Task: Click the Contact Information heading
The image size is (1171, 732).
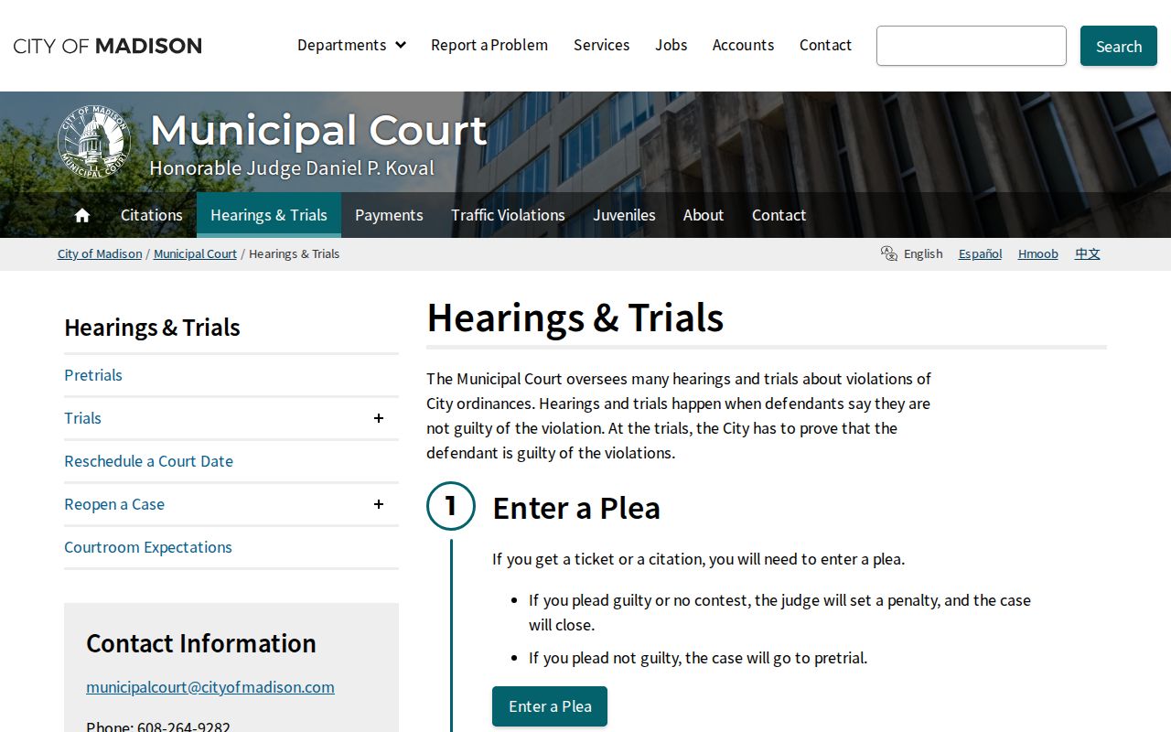Action: tap(201, 643)
